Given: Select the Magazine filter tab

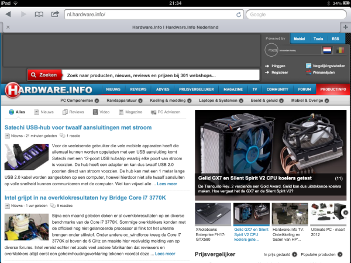Looking at the screenshot, I should pos(130,112).
